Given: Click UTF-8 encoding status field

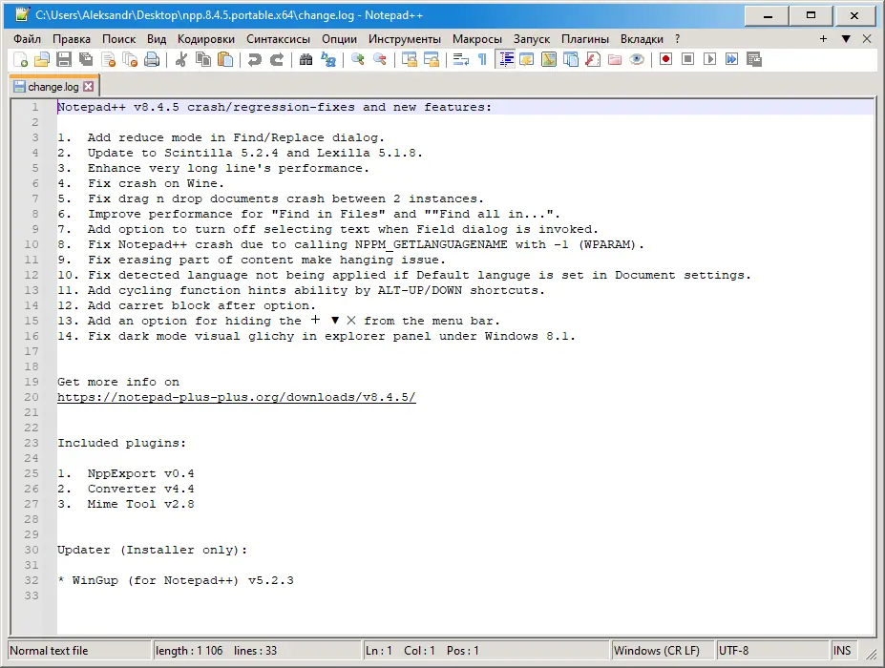Looking at the screenshot, I should (771, 651).
